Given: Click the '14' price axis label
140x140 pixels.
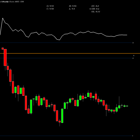Looking at the screenshot, I should click(x=133, y=43).
